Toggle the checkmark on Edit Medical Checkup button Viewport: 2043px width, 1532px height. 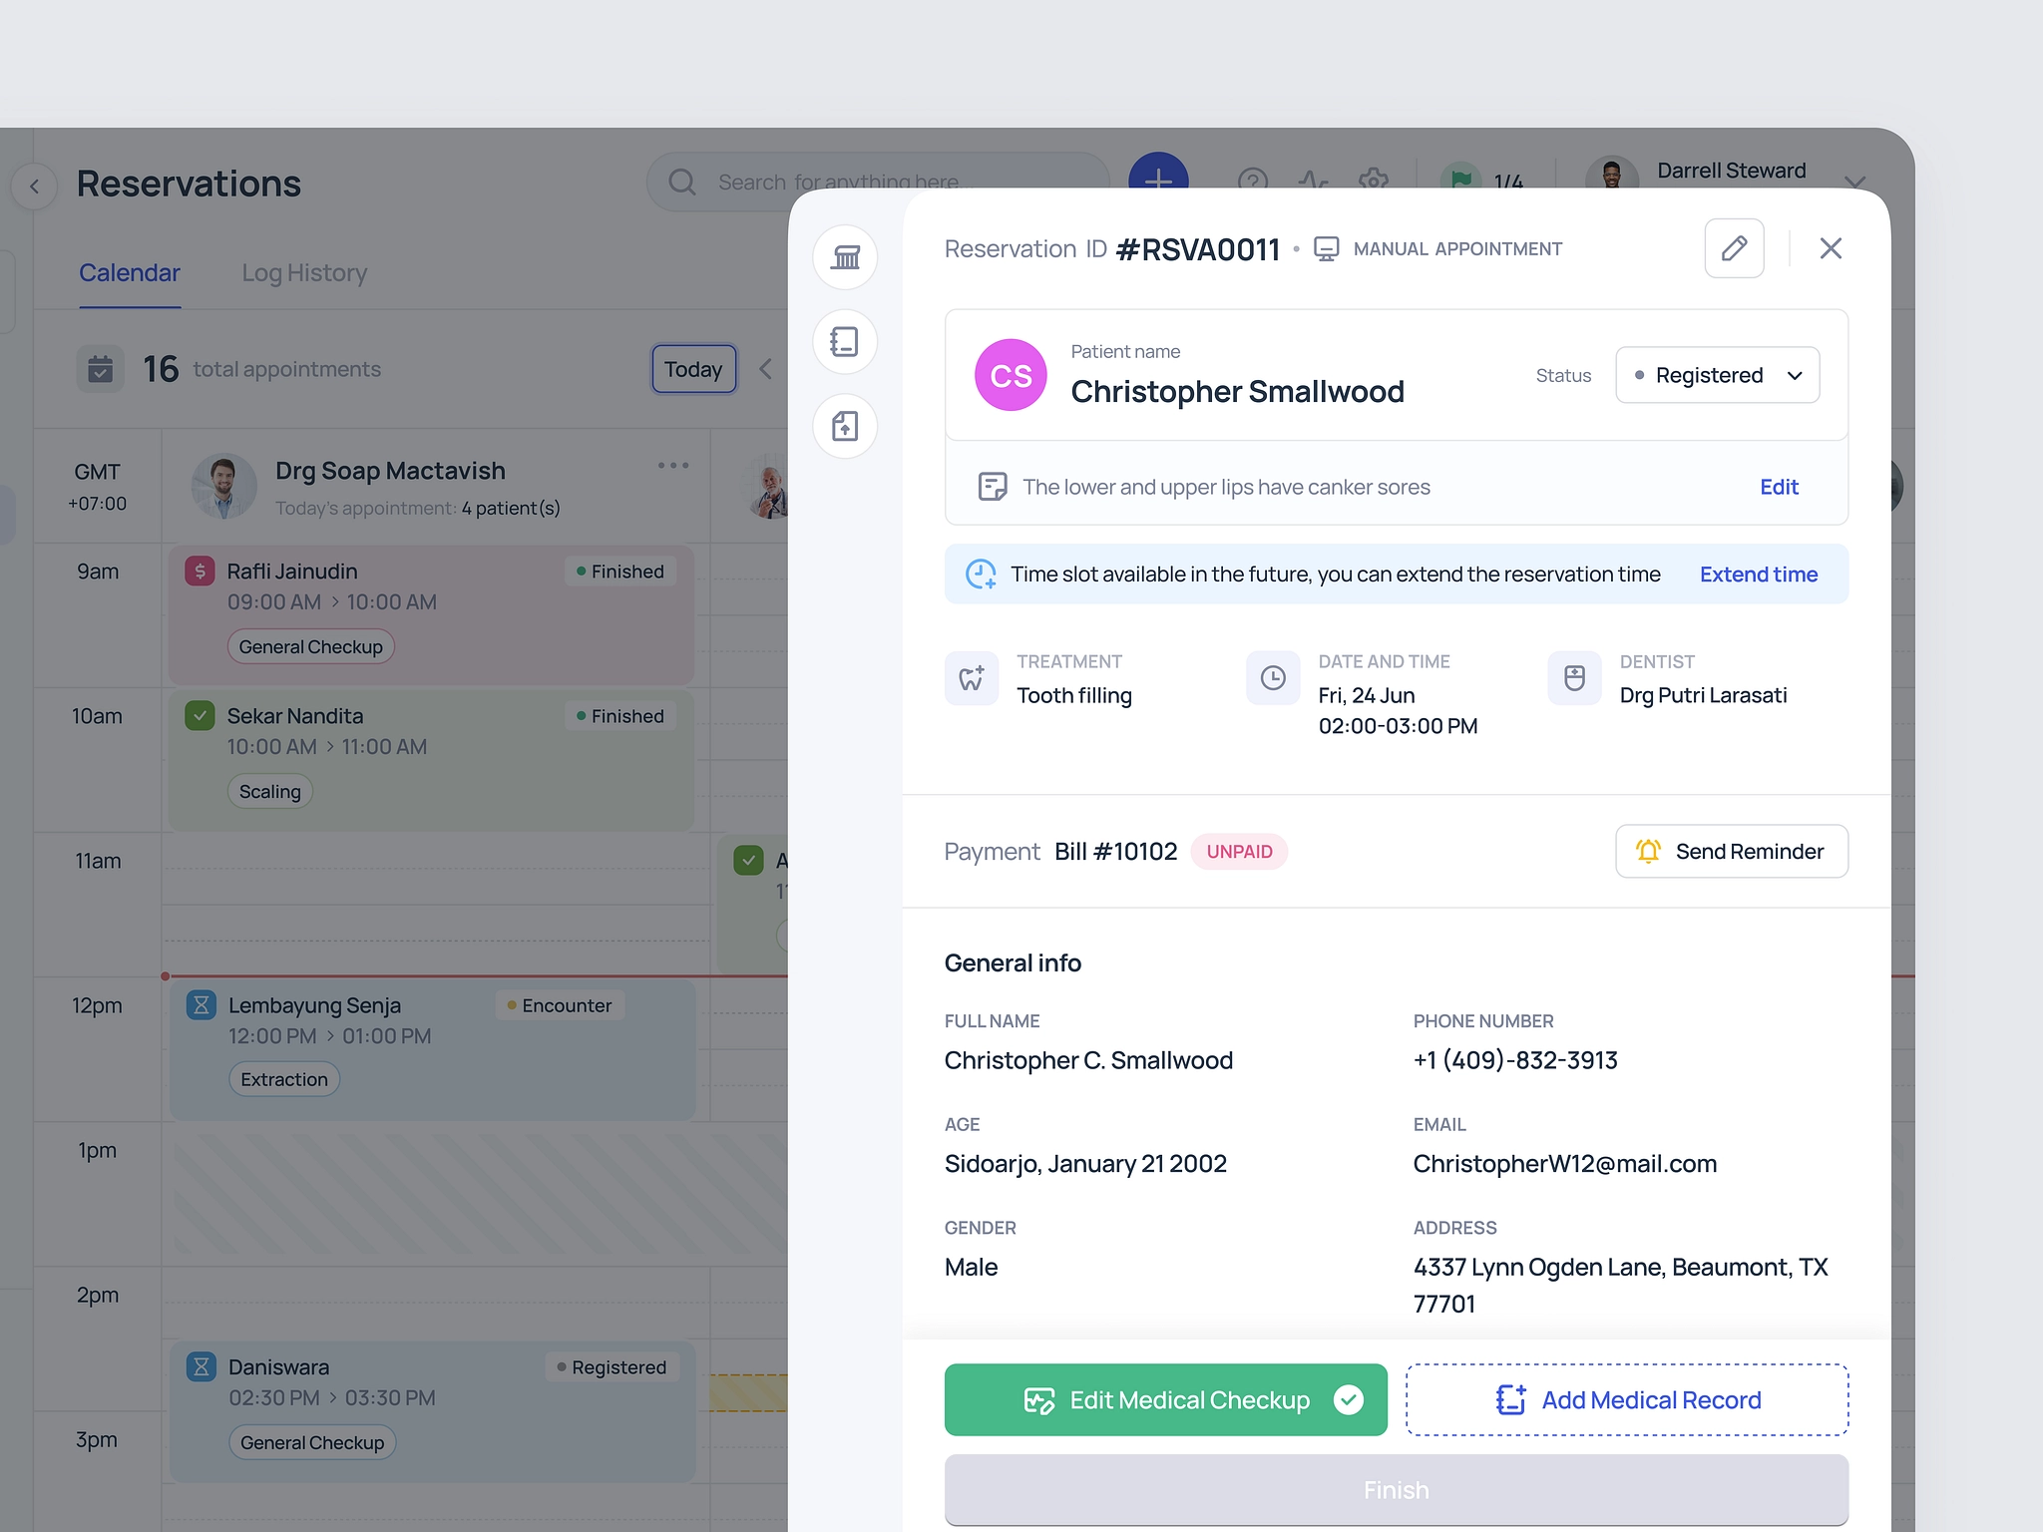pyautogui.click(x=1349, y=1400)
